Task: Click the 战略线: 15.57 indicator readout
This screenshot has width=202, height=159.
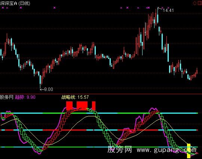Action: point(75,97)
